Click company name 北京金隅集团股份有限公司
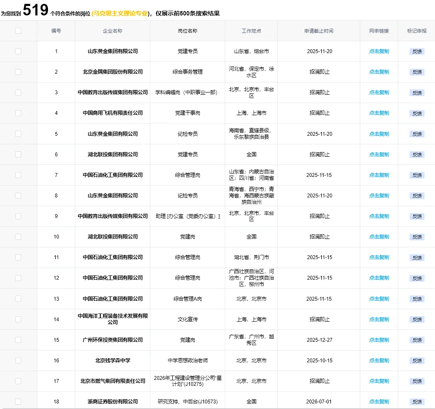Image resolution: width=435 pixels, height=409 pixels. [113, 72]
